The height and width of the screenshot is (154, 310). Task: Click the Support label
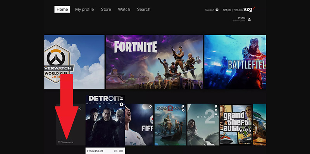[210, 10]
